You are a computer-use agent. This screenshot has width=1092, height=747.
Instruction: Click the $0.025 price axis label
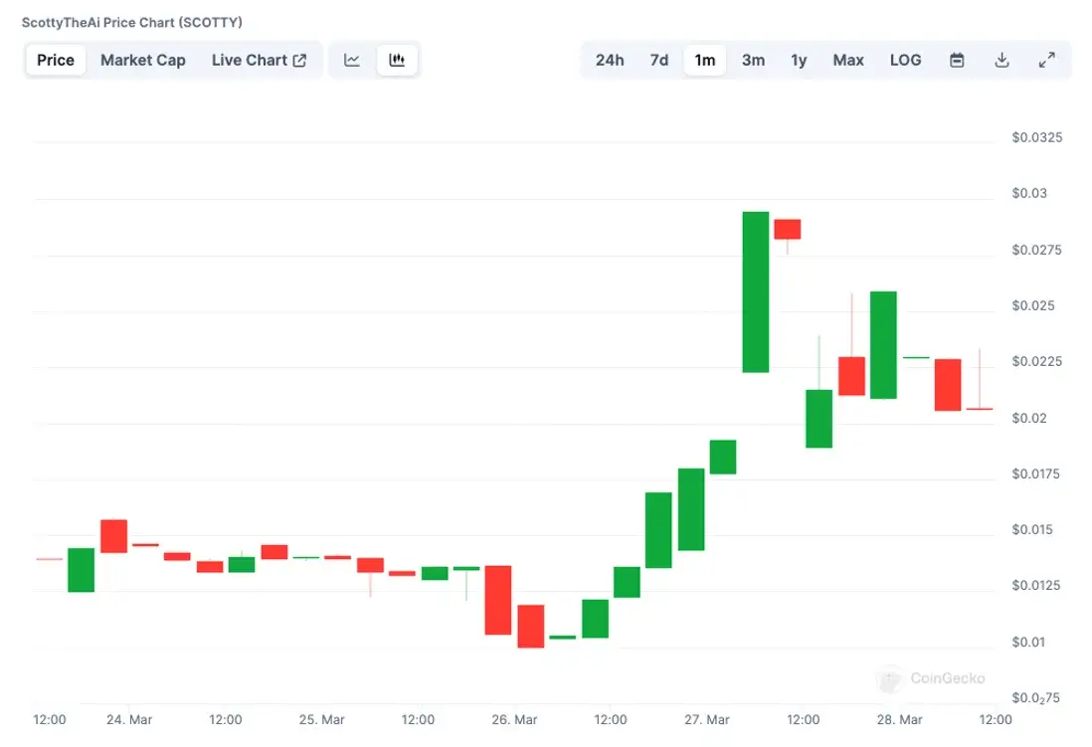click(x=1033, y=305)
